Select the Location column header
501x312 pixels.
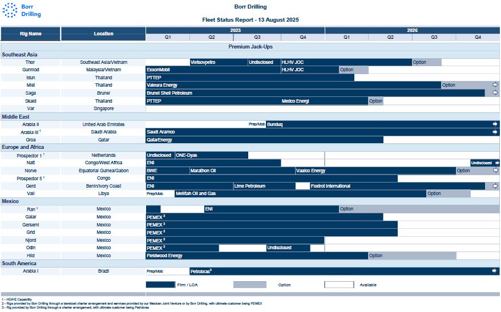pos(103,34)
